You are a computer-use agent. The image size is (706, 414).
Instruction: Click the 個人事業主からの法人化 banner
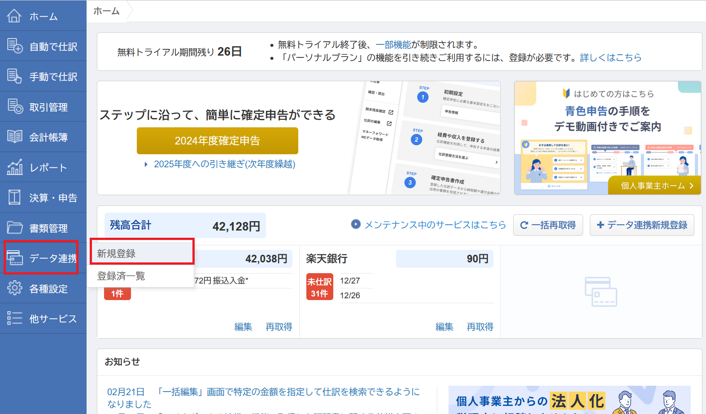tap(570, 400)
